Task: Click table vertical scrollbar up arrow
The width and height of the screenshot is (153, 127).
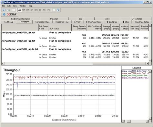Action: click(150, 25)
